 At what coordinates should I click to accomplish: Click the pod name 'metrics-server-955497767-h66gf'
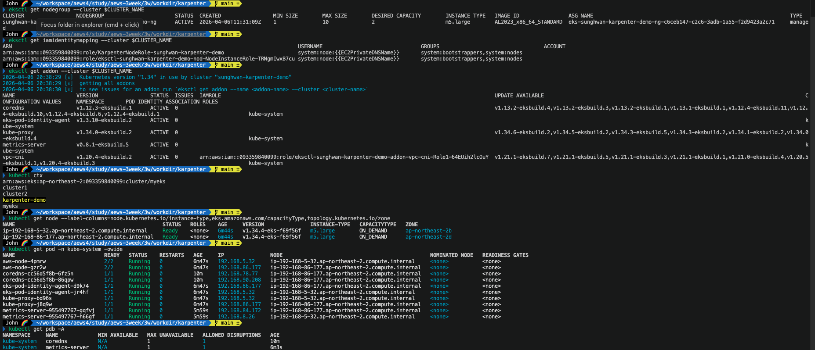tap(49, 317)
